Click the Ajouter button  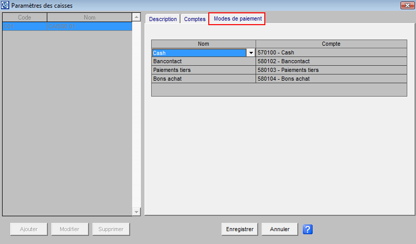click(x=29, y=229)
